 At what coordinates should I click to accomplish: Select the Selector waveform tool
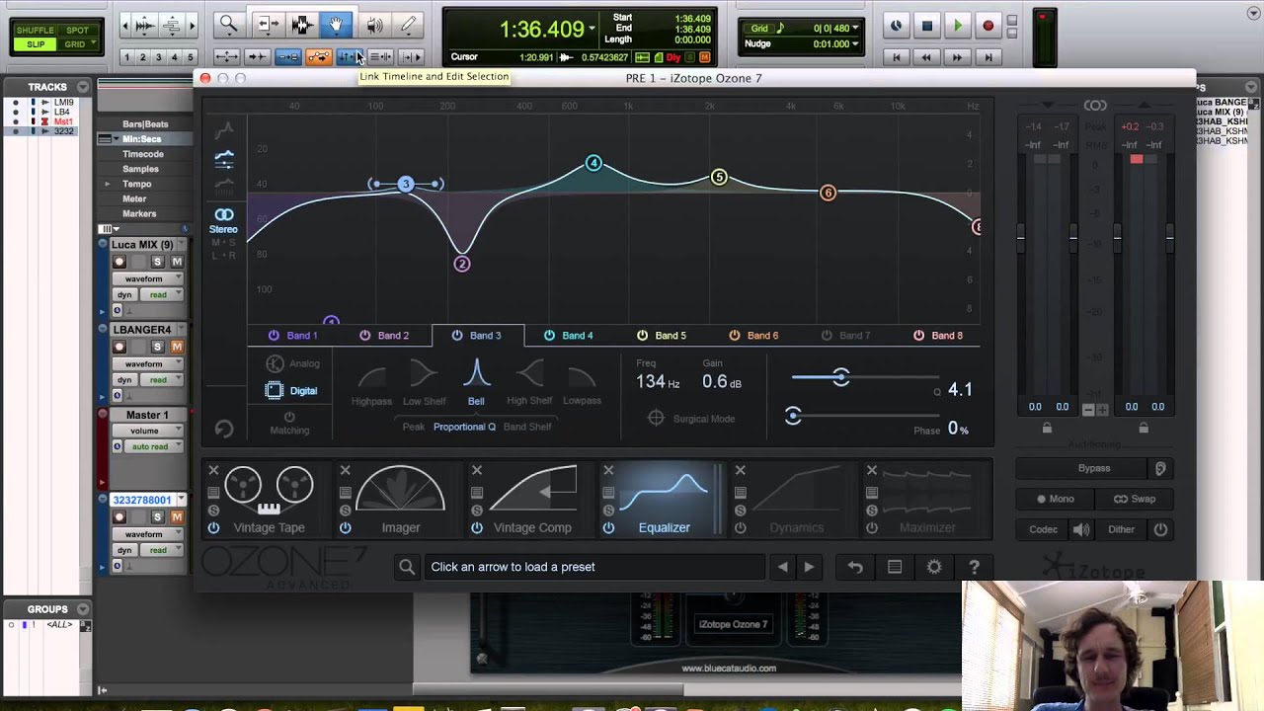pos(301,25)
